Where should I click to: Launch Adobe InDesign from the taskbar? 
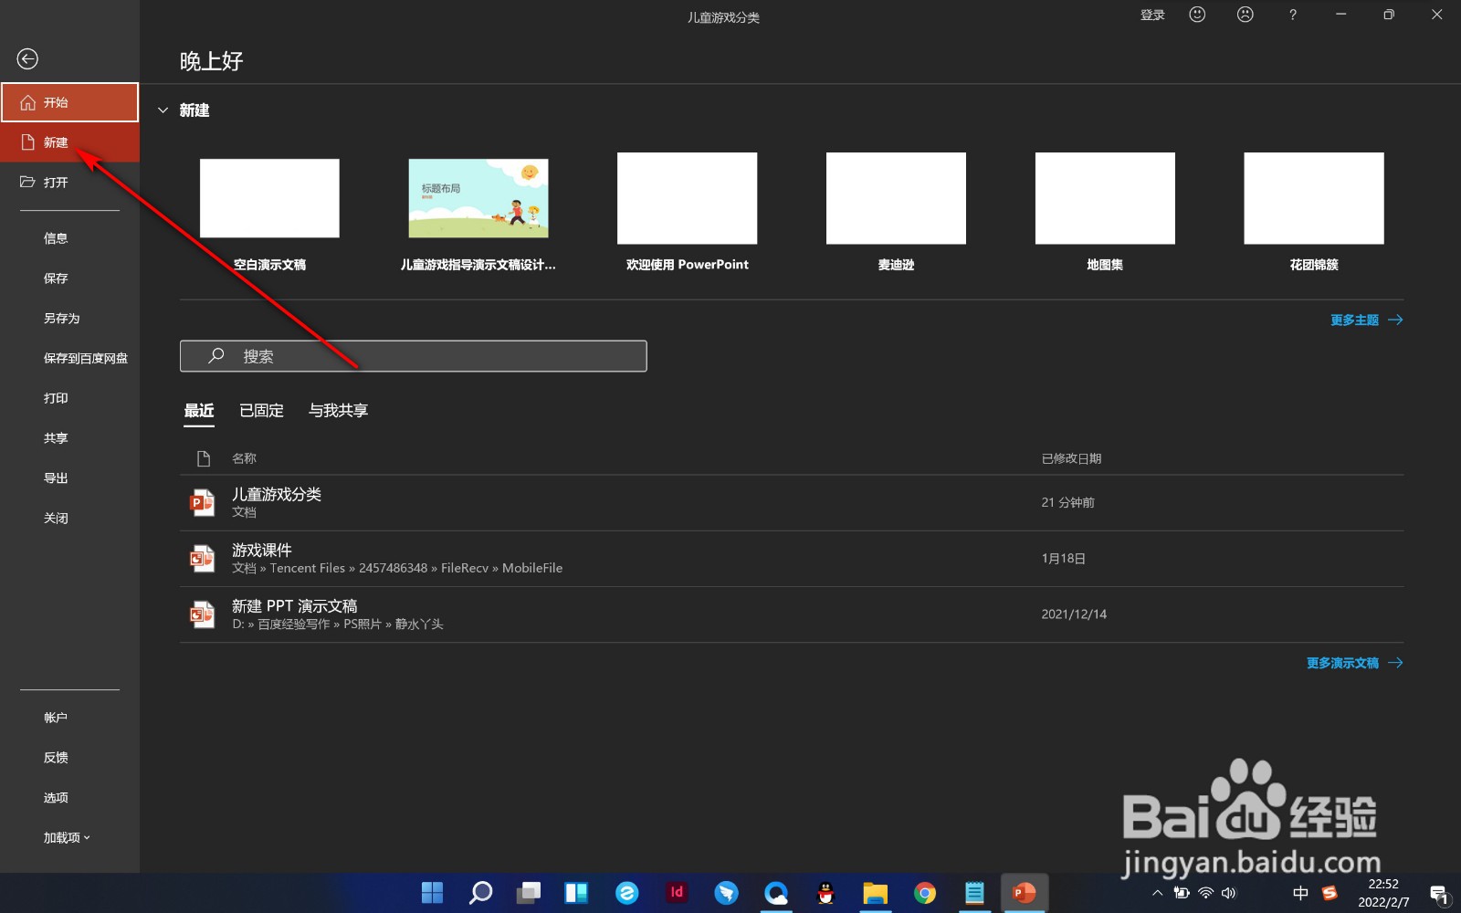677,893
